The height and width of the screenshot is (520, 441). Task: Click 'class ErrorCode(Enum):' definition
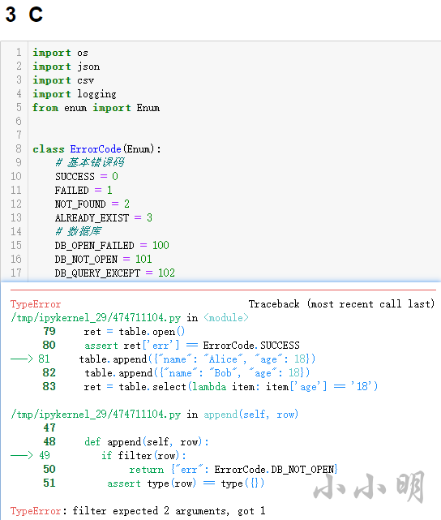96,149
